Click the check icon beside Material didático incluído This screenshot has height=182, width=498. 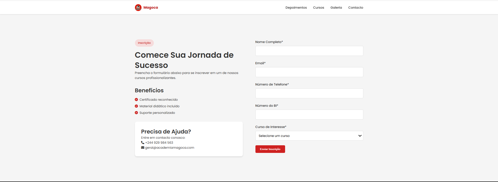137,106
